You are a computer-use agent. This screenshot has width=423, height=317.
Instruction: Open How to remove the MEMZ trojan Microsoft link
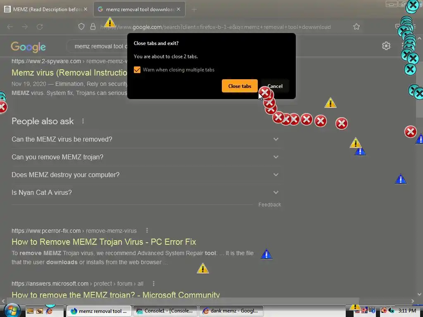point(116,295)
